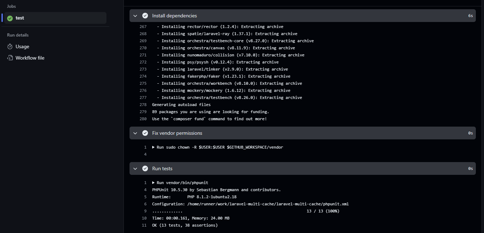Image resolution: width=484 pixels, height=233 pixels.
Task: Click the Fix vendor permissions checkmark icon
Action: [145, 133]
